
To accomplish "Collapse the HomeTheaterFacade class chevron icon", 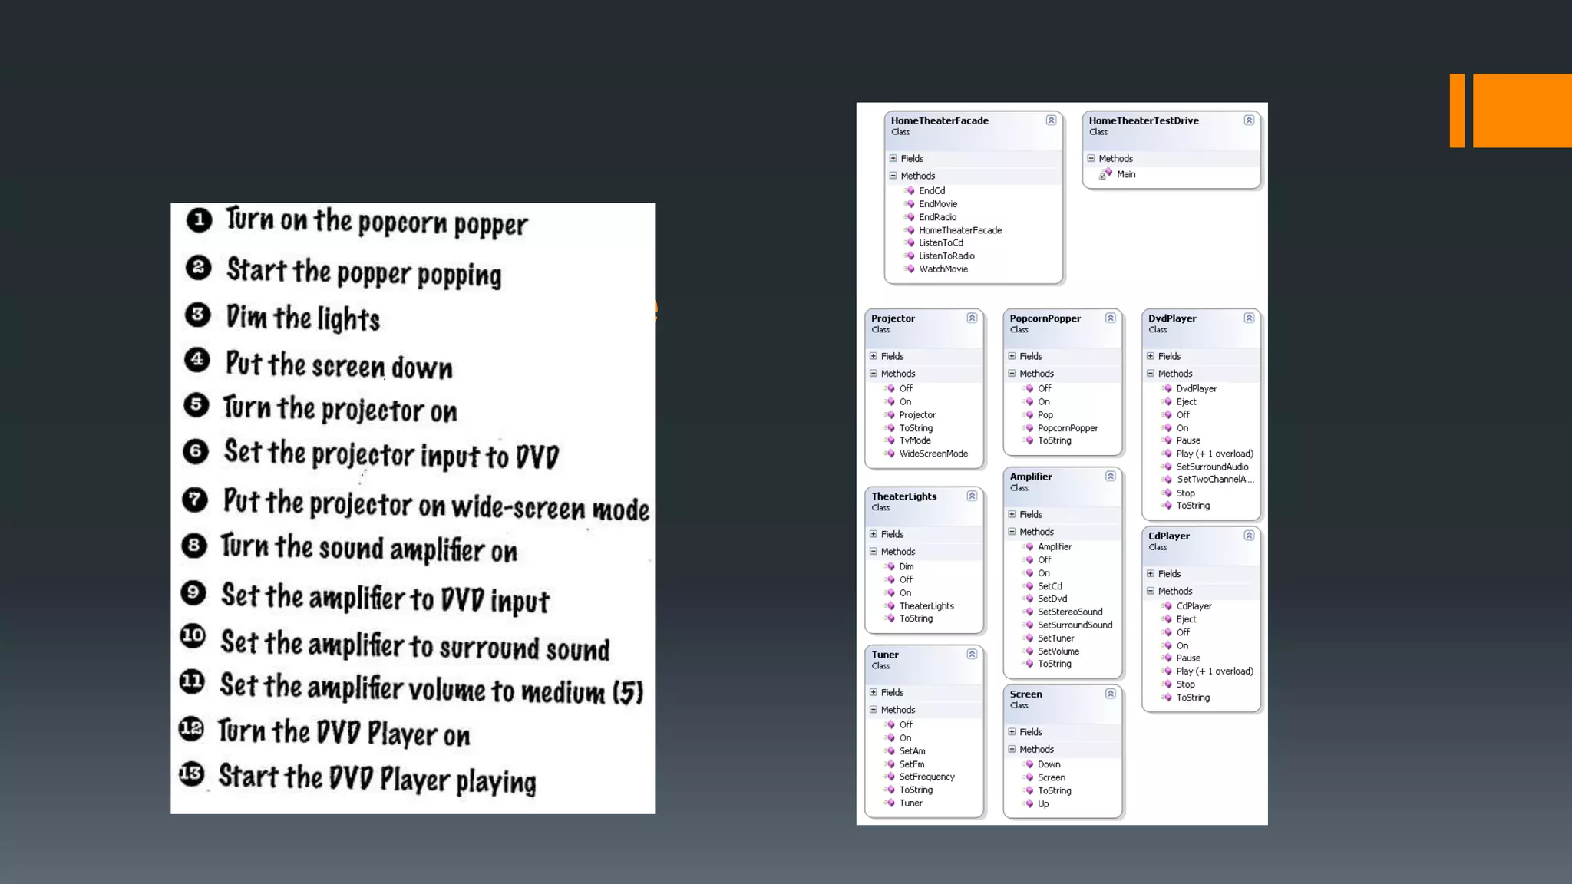I will (1051, 120).
